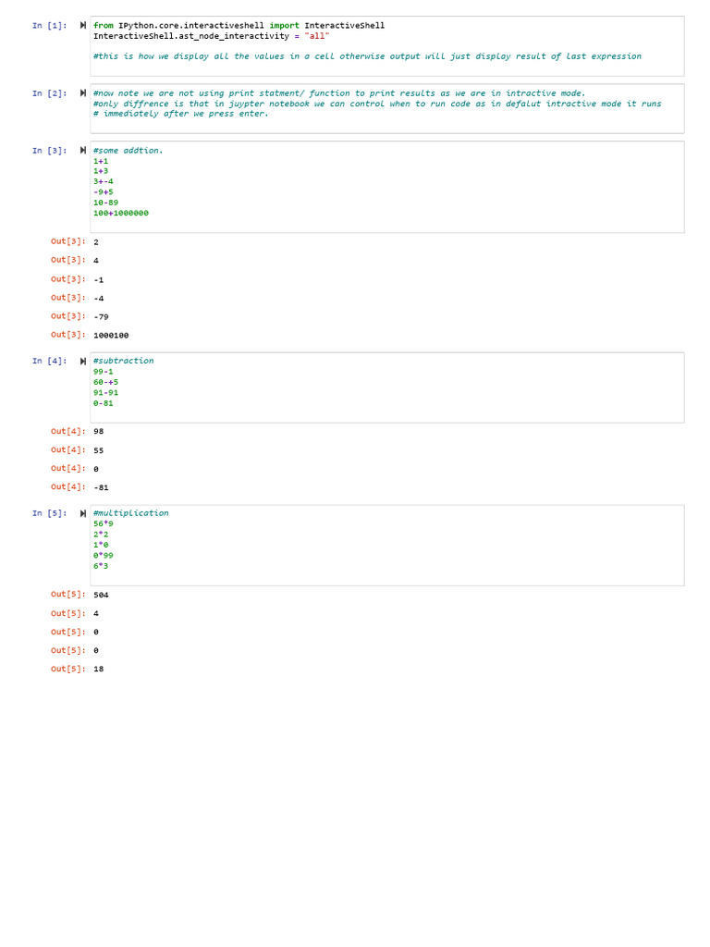Screen dimensions: 710x947
Task: Click the code line "10-89"
Action: (x=105, y=203)
